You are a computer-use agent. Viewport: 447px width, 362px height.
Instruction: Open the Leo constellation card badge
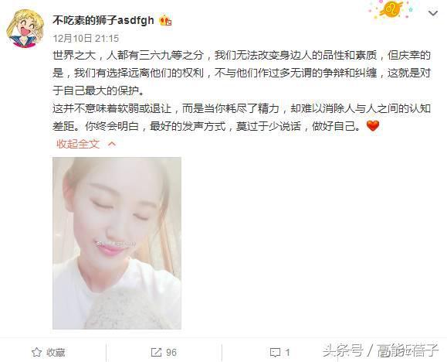click(391, 10)
